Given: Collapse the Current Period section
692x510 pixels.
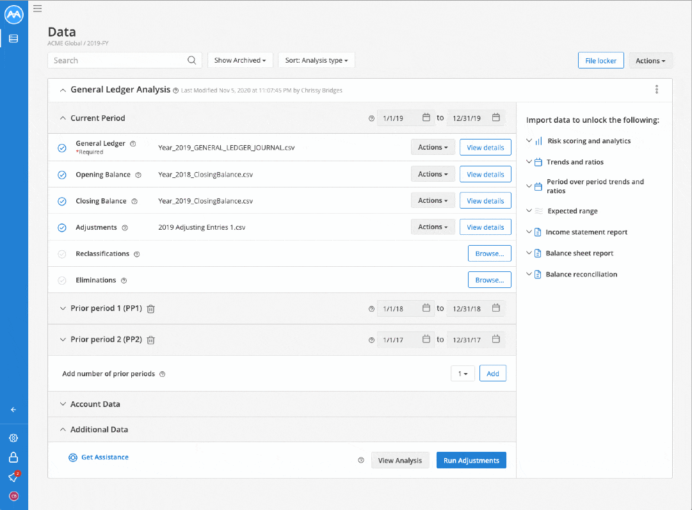Looking at the screenshot, I should click(63, 118).
